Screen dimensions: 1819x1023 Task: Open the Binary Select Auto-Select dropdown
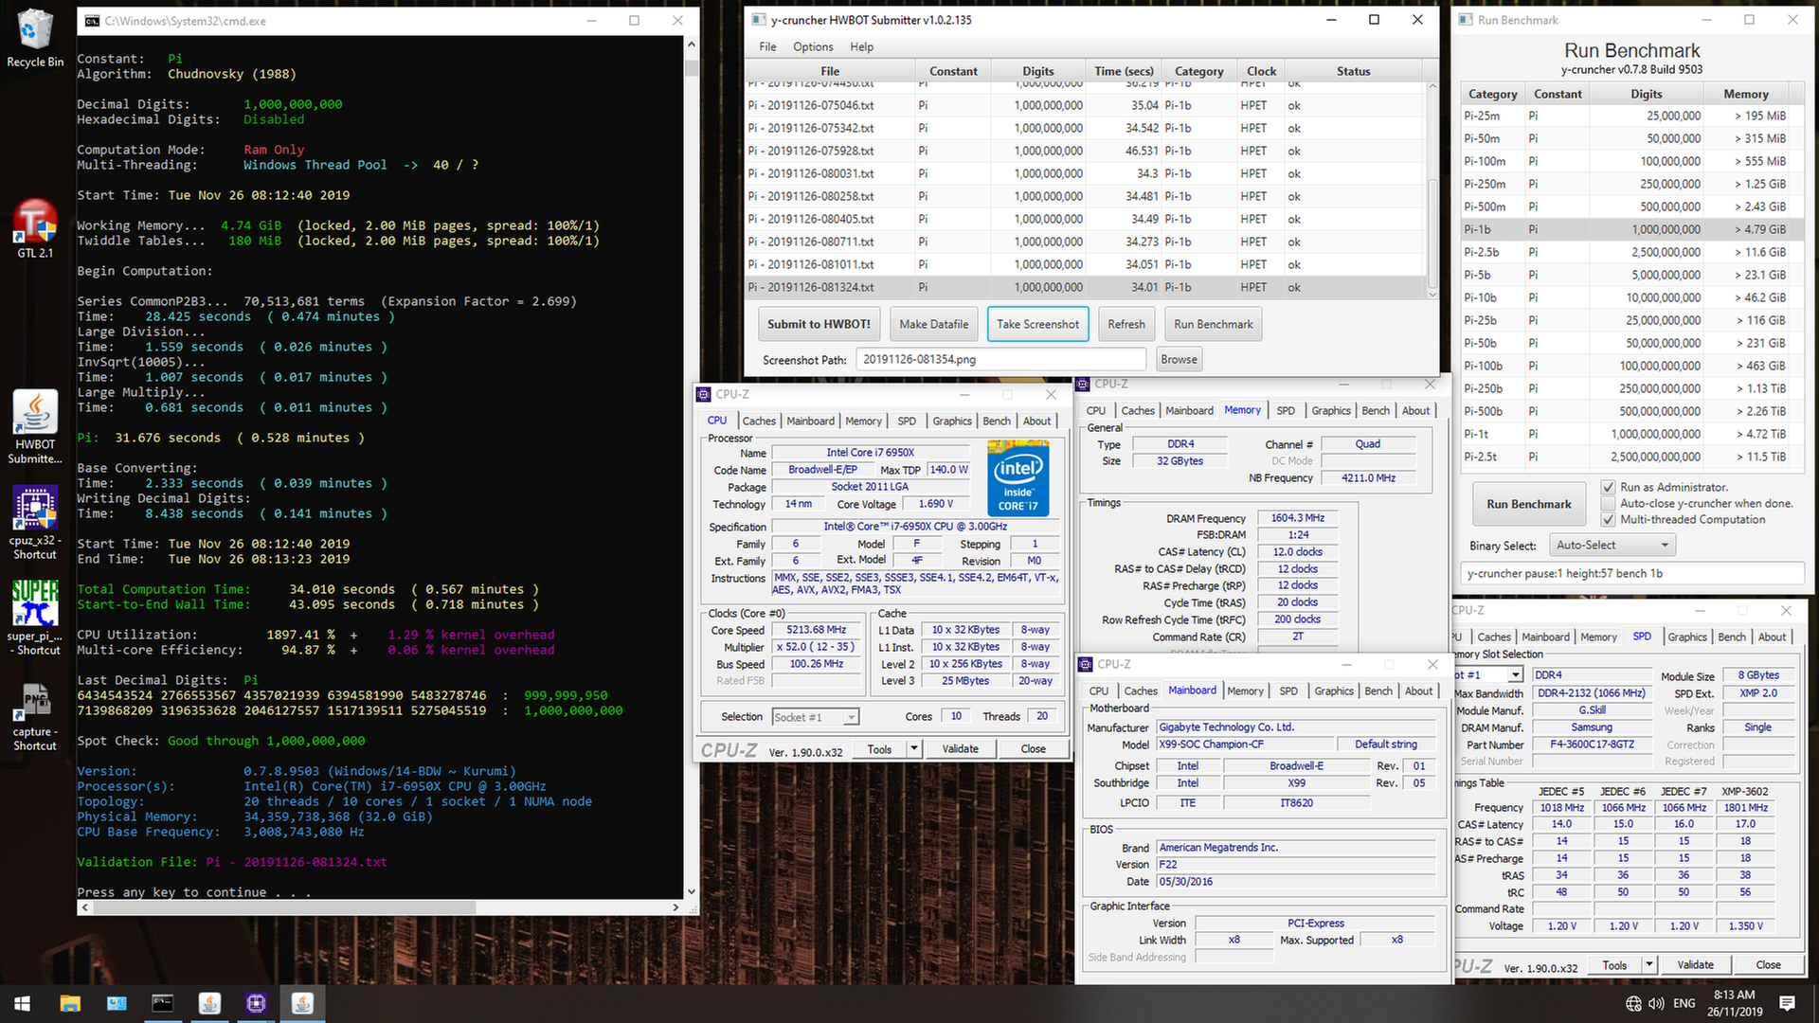click(x=1612, y=545)
